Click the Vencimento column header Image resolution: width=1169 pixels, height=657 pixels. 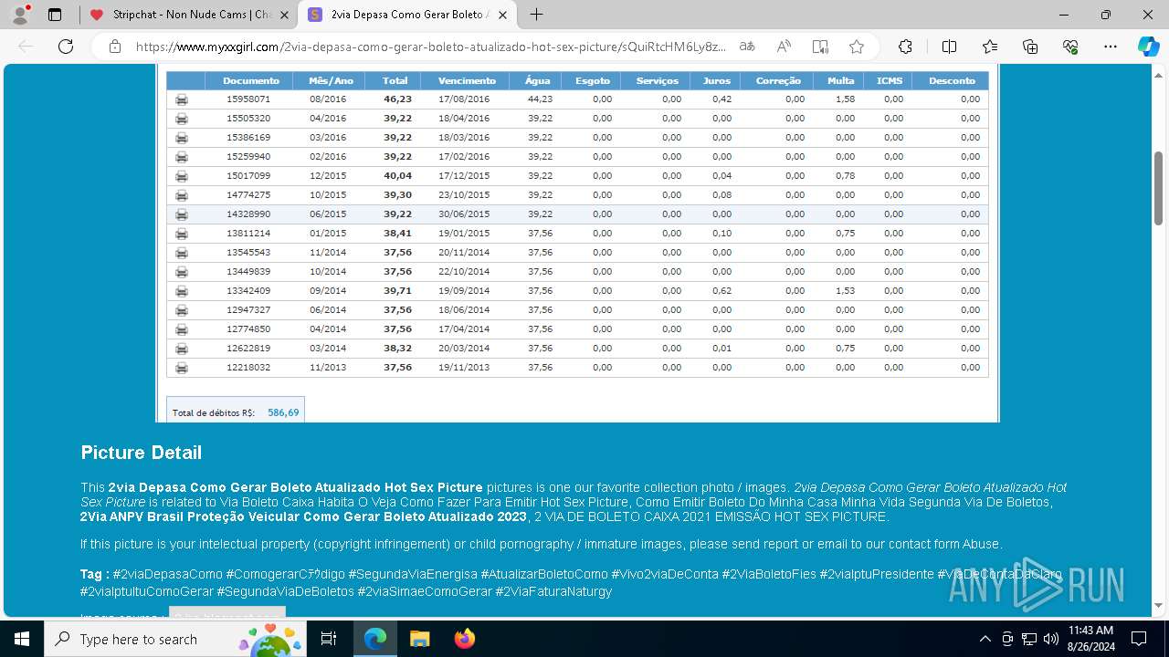pyautogui.click(x=467, y=81)
